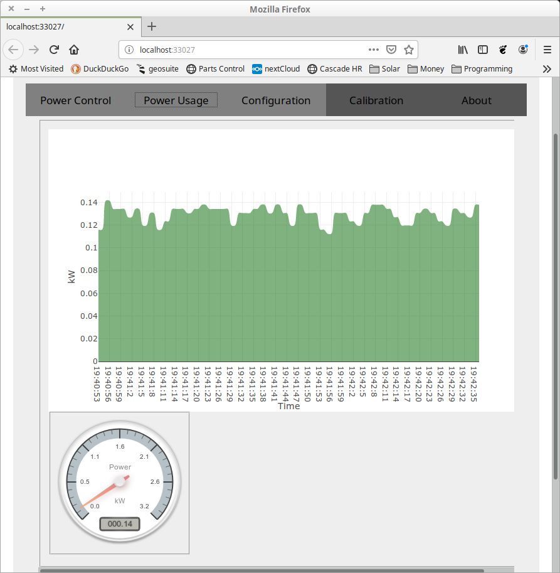Screen dimensions: 560x573
Task: Open the Firefox account profile icon
Action: [x=523, y=50]
